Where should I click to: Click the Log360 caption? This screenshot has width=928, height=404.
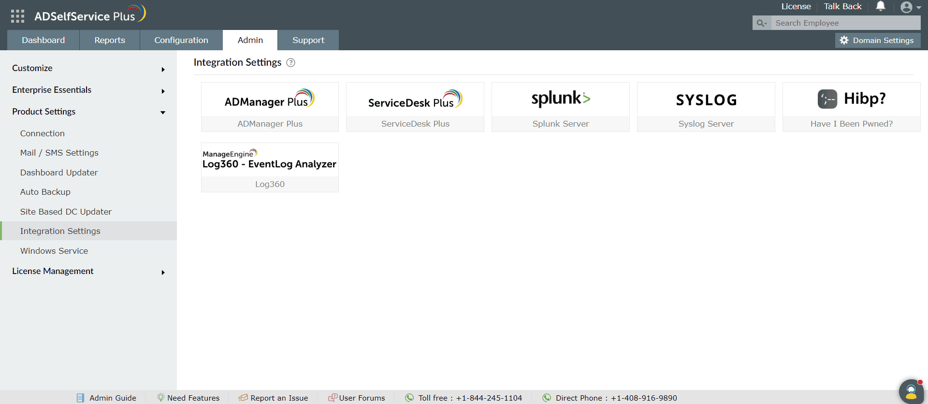click(270, 184)
